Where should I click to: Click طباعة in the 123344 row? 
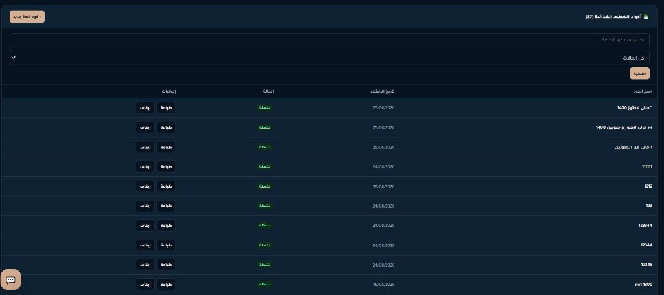(166, 225)
